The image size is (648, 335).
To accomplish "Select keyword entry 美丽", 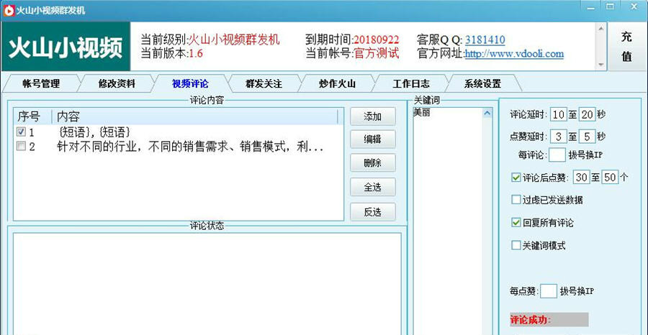I will 421,112.
